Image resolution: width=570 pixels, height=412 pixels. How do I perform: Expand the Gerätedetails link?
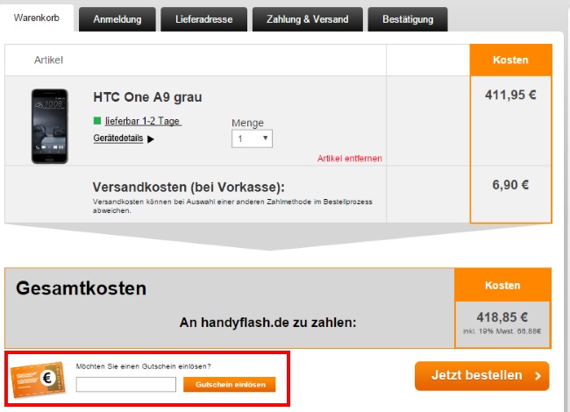pyautogui.click(x=118, y=139)
